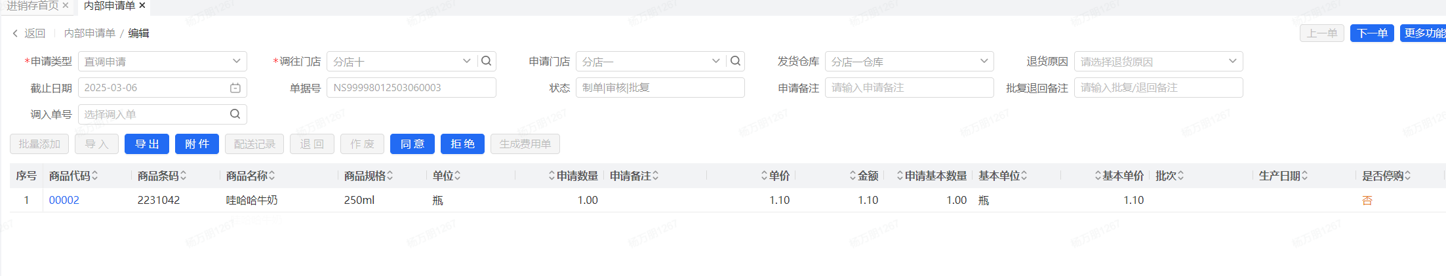Screen dimensions: 1446x276
Task: Click the 导出 export button
Action: click(x=147, y=144)
